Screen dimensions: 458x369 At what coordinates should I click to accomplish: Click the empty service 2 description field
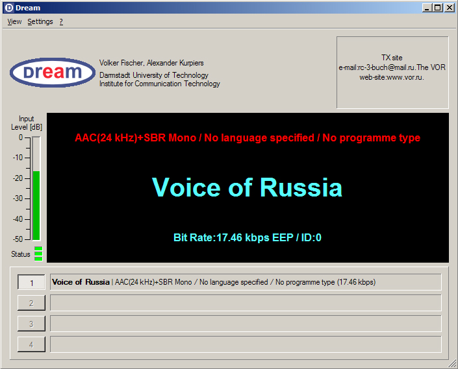pos(246,303)
